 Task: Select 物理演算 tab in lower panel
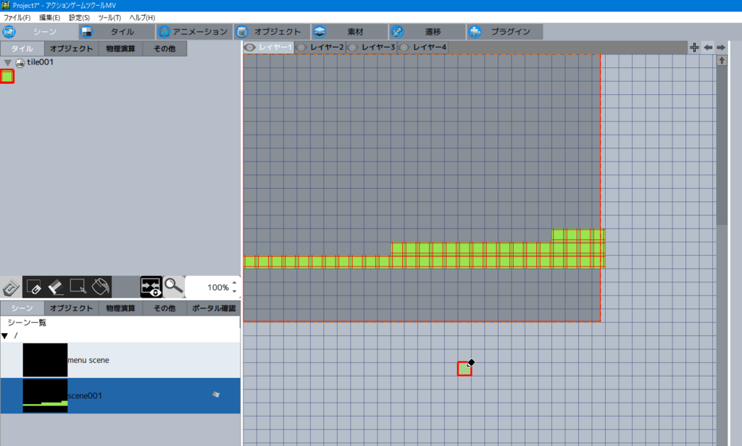pos(120,308)
